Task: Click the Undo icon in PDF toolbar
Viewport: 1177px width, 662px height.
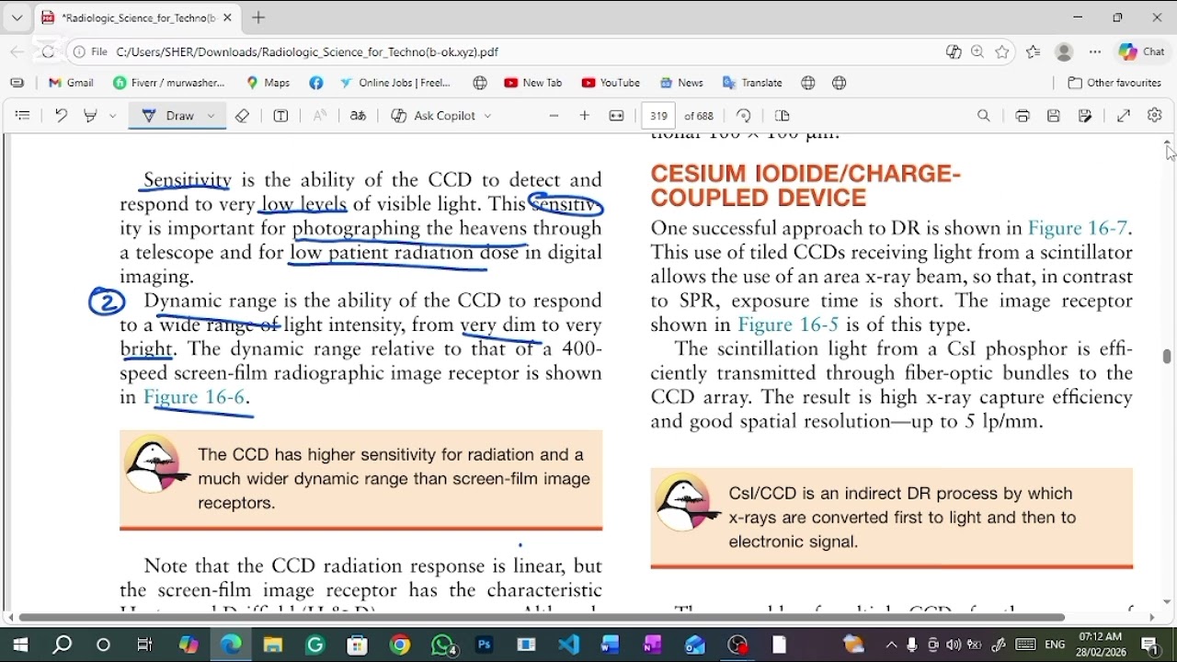Action: click(x=61, y=116)
